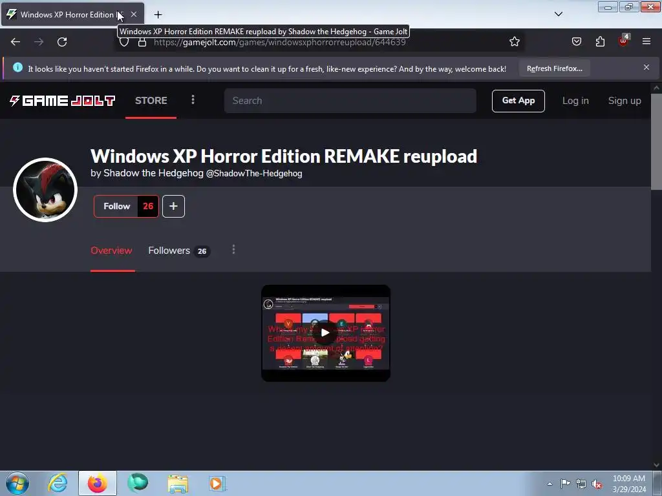This screenshot has width=662, height=496.
Task: View the red 26 follower count beside Follow
Action: point(148,206)
